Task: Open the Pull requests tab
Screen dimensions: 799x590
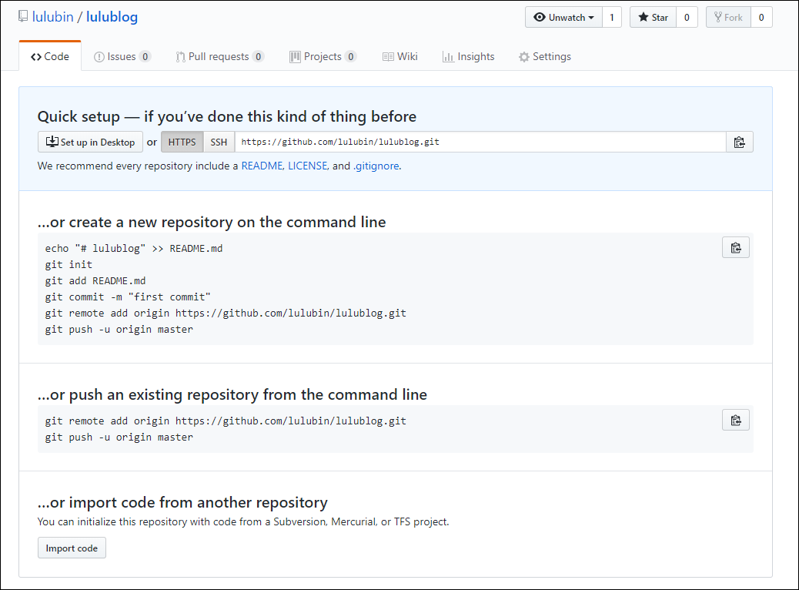Action: pos(219,56)
